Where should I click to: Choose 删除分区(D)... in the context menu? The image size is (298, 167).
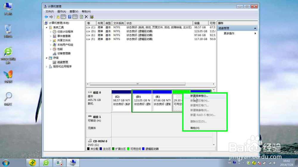(x=205, y=122)
